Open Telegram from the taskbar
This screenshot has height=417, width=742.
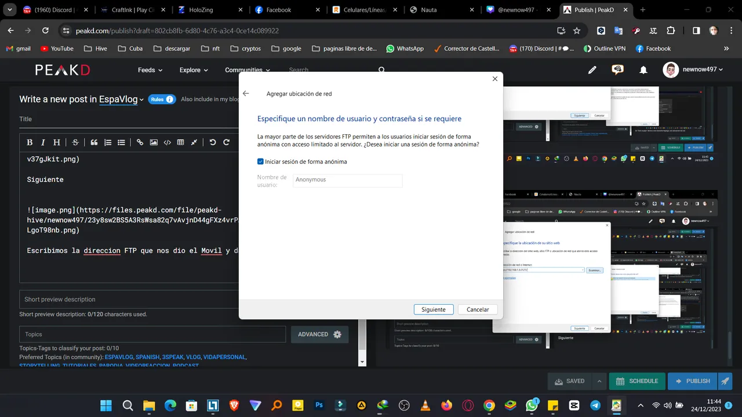pyautogui.click(x=595, y=405)
